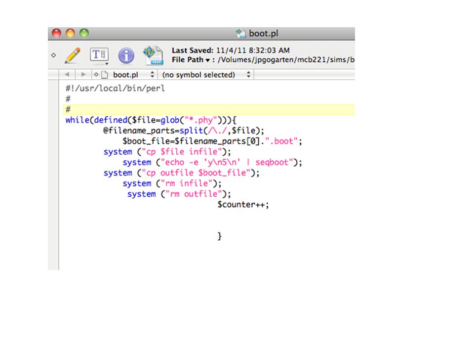Open the blue Get Info icon
Viewport: 474px width, 356px height.
[126, 55]
